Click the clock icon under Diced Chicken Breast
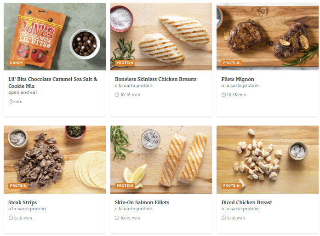This screenshot has height=236, width=320. (x=223, y=218)
